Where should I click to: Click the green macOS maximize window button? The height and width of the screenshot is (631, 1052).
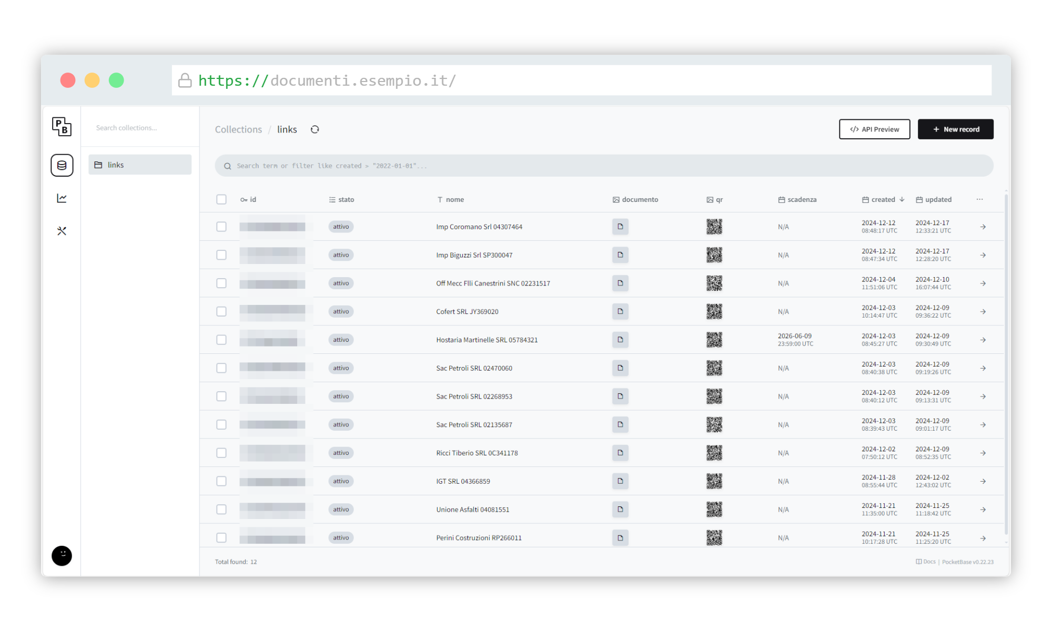(x=116, y=80)
